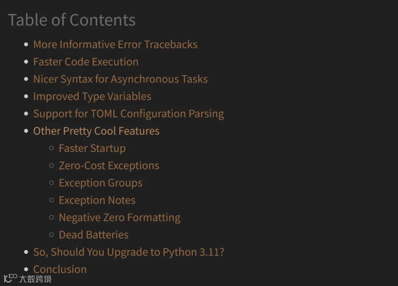Click the Exception Notes link

(97, 201)
